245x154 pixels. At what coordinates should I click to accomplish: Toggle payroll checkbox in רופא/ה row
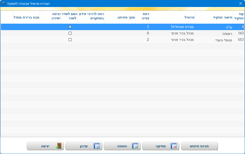point(70,33)
